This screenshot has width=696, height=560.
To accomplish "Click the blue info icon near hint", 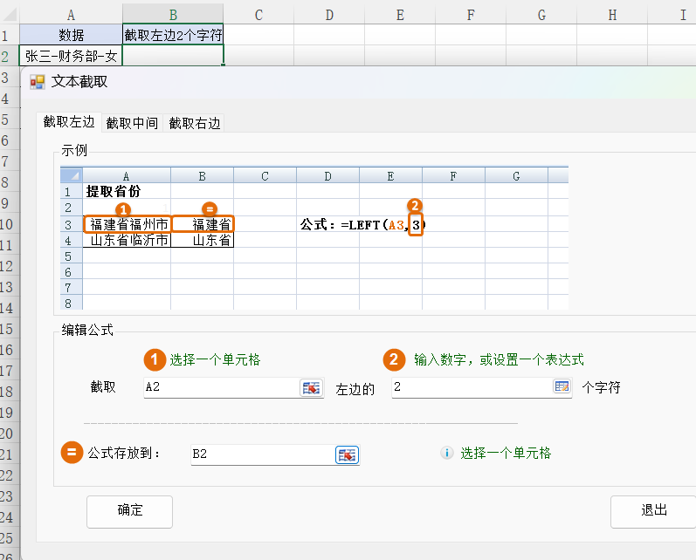I will coord(447,454).
